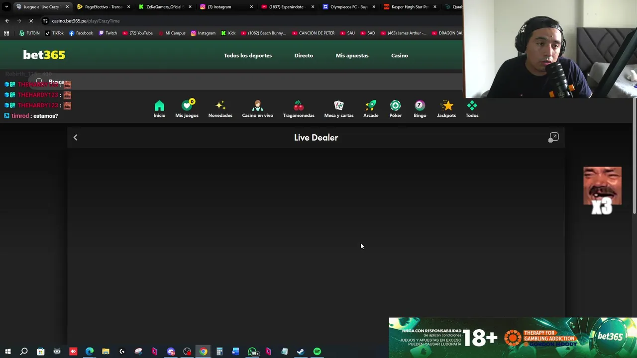Click the site info icon by URL
637x358 pixels.
(x=45, y=21)
